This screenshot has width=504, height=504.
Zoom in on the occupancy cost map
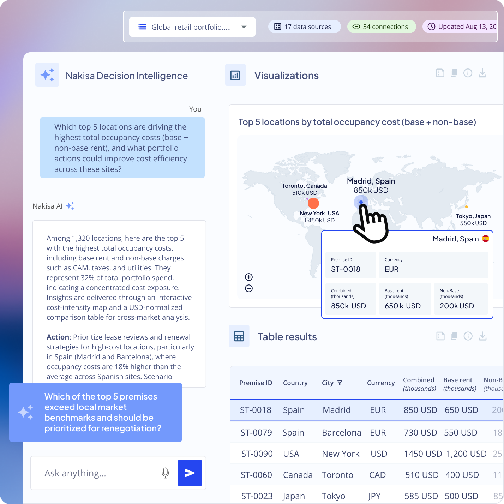248,277
